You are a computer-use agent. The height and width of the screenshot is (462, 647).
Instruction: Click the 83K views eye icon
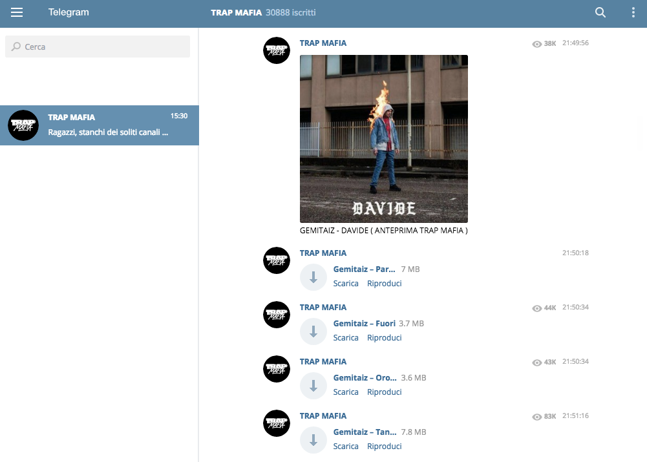(537, 417)
